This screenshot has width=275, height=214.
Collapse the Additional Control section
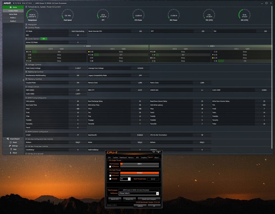[x=26, y=72]
